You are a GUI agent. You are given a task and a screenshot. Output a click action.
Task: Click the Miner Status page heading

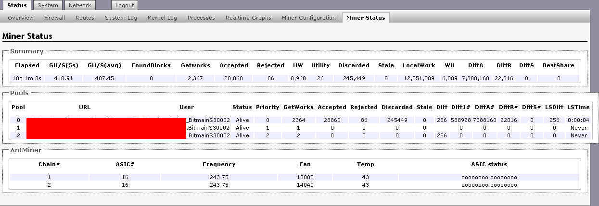(x=27, y=36)
